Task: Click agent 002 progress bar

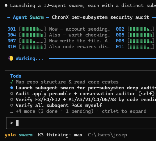Action: coord(141,29)
